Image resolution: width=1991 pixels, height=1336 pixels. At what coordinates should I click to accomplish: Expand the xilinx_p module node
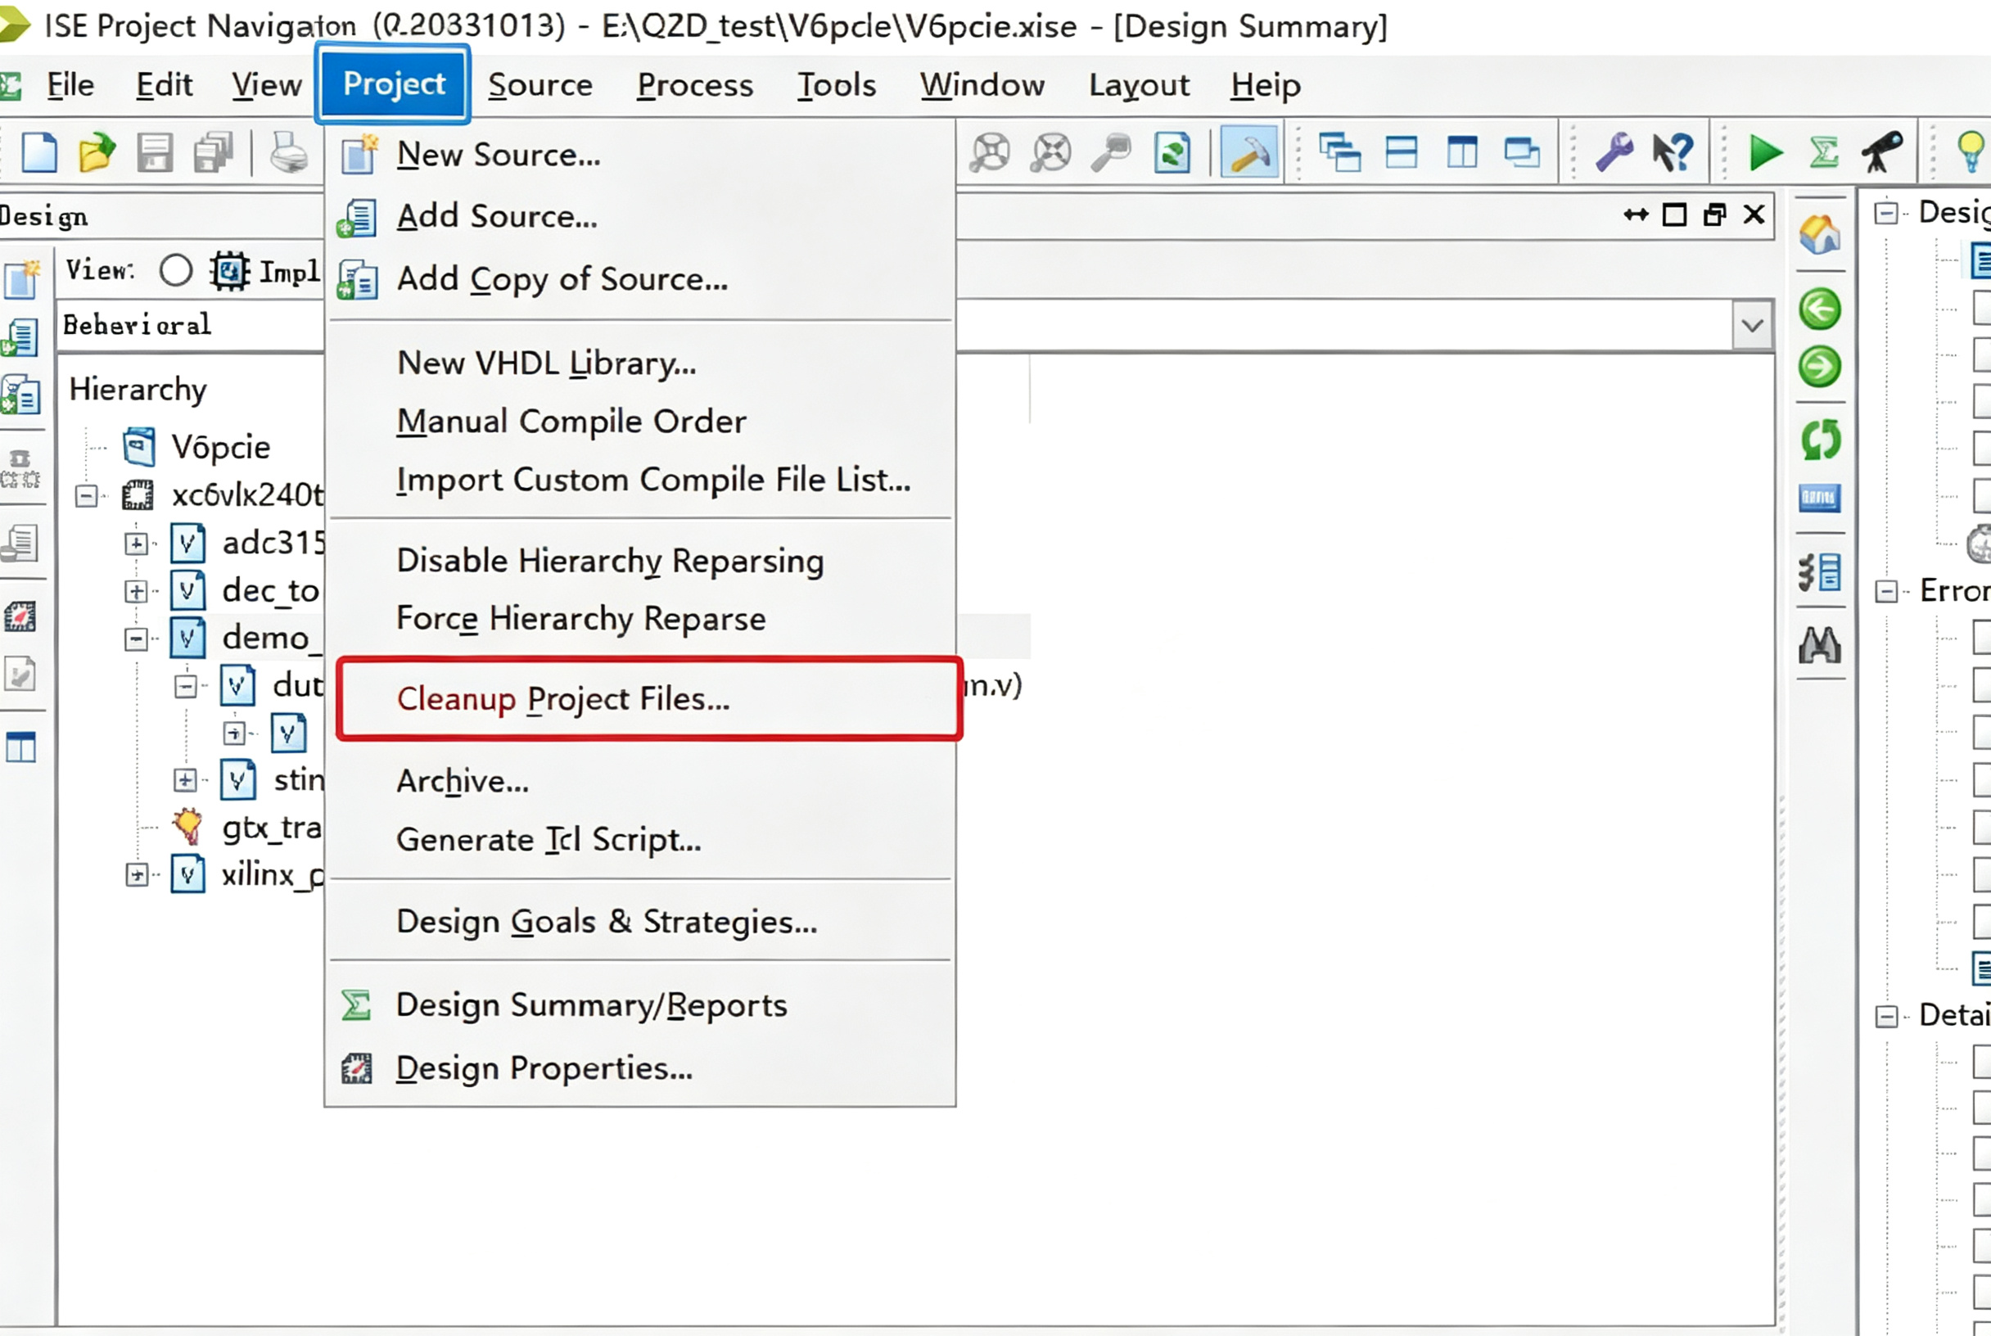(137, 874)
